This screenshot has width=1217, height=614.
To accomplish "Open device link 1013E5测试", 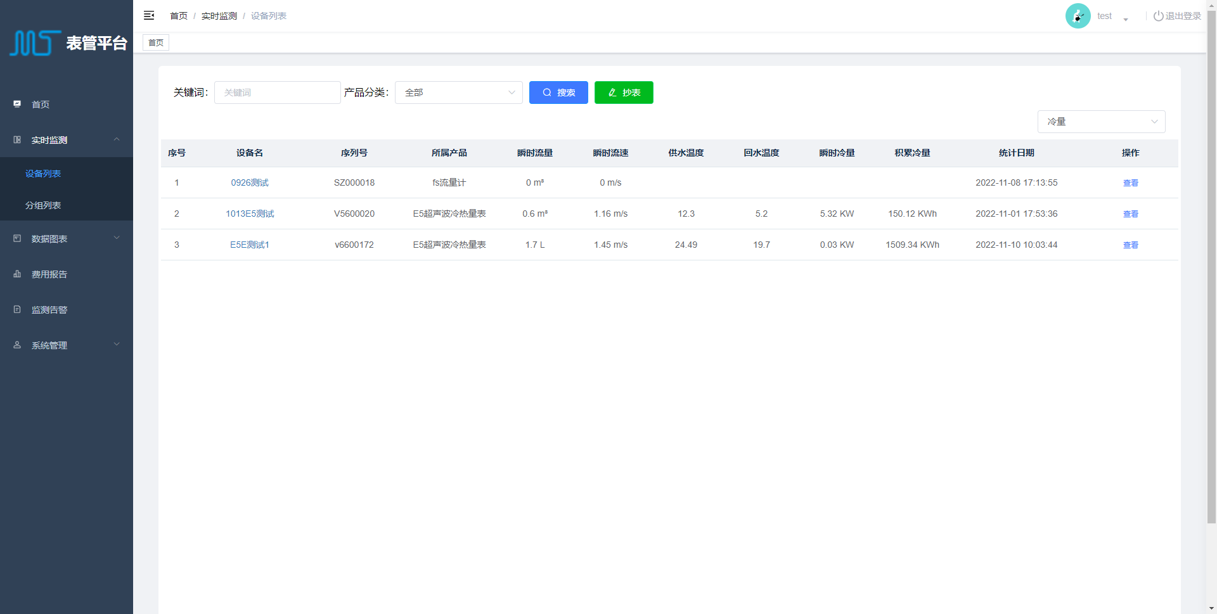I will pos(250,214).
